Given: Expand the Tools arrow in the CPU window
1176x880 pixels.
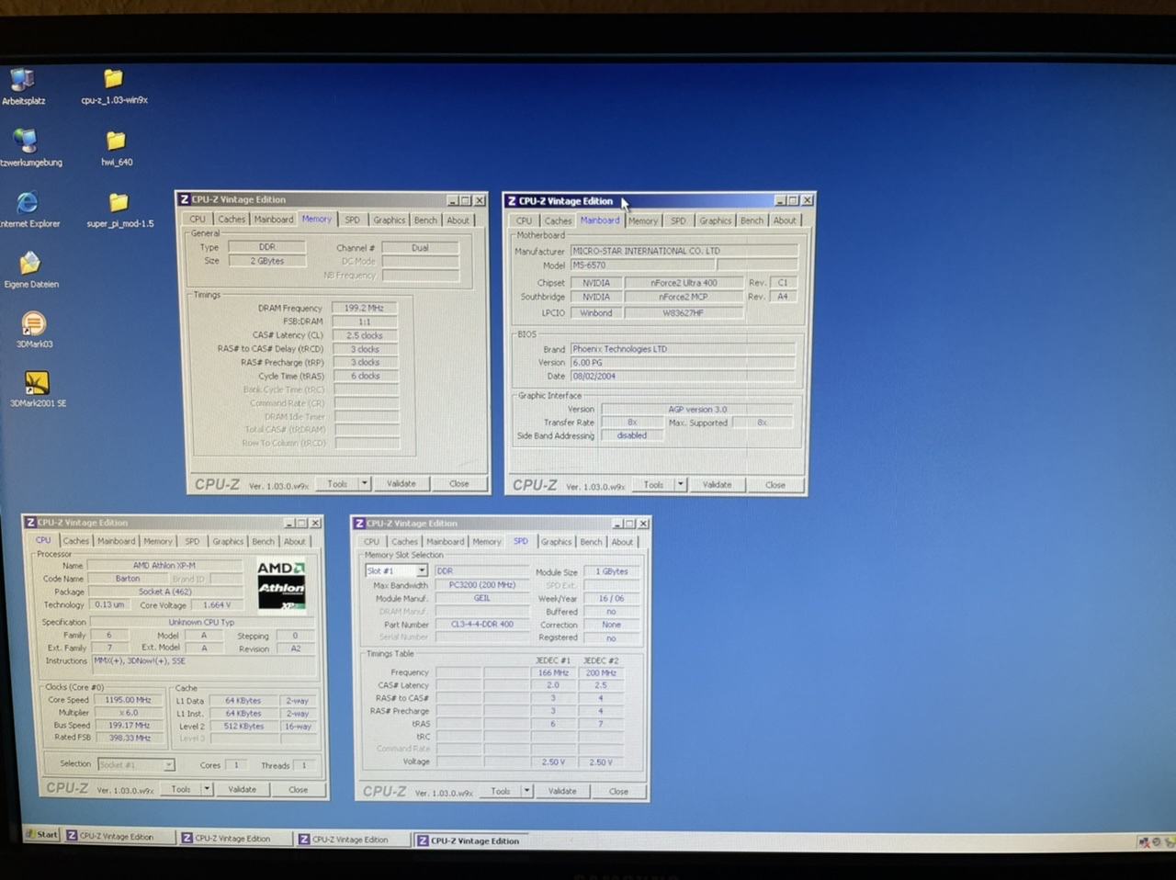Looking at the screenshot, I should [207, 789].
